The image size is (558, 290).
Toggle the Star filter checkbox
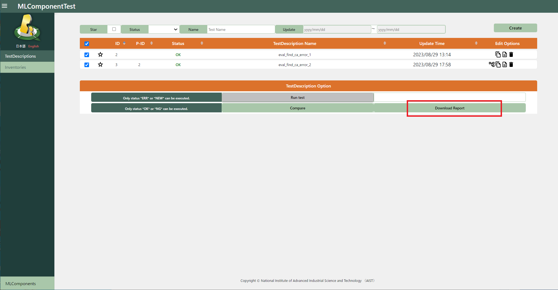click(x=114, y=29)
